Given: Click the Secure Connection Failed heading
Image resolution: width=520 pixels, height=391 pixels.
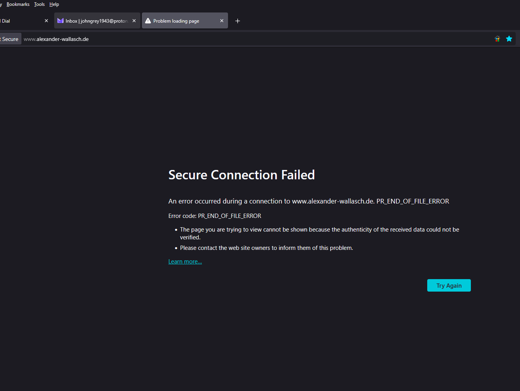Looking at the screenshot, I should pyautogui.click(x=242, y=175).
